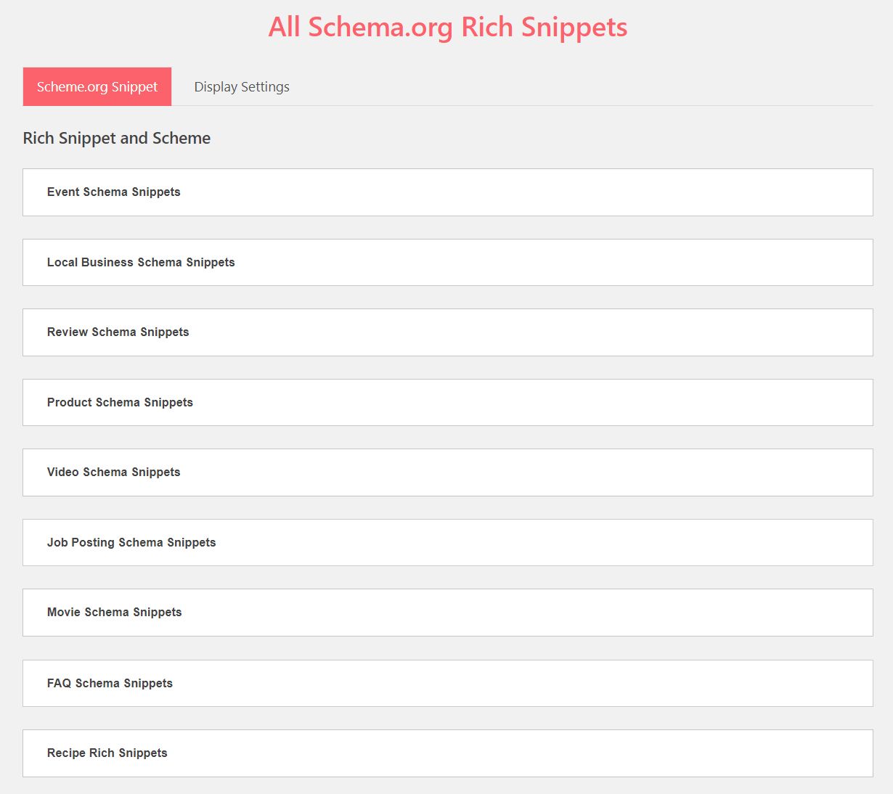Screen dimensions: 893x794
Task: Click the All Schema.org Rich Snippets title
Action: (x=448, y=27)
